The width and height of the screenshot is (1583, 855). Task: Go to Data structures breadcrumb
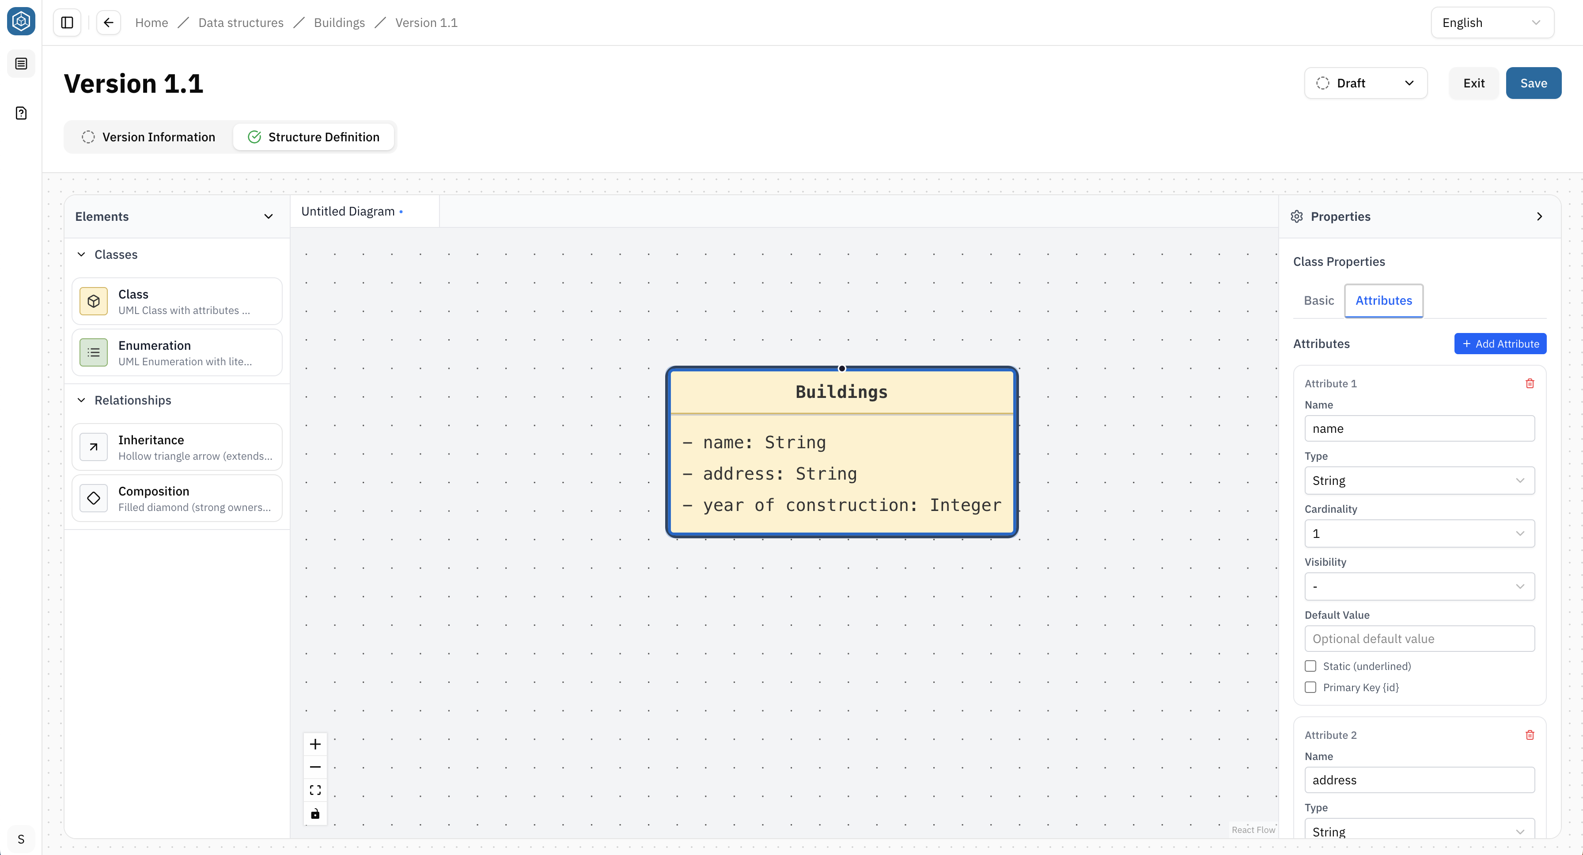coord(241,23)
